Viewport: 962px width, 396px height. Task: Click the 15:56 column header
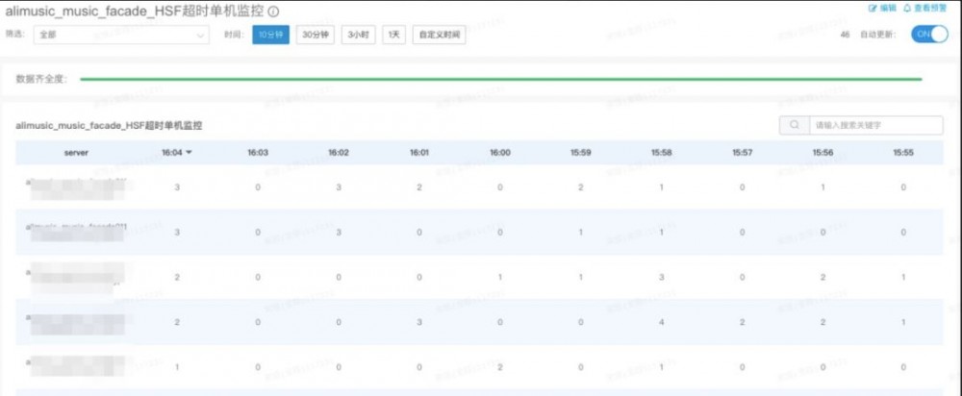[x=823, y=153]
